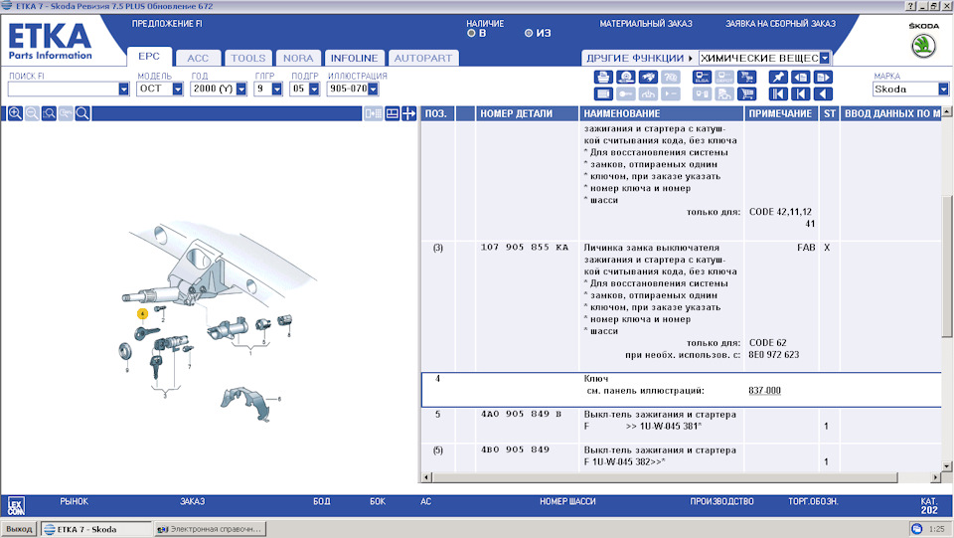Click the Выход button on taskbar
This screenshot has width=954, height=538.
click(x=19, y=529)
